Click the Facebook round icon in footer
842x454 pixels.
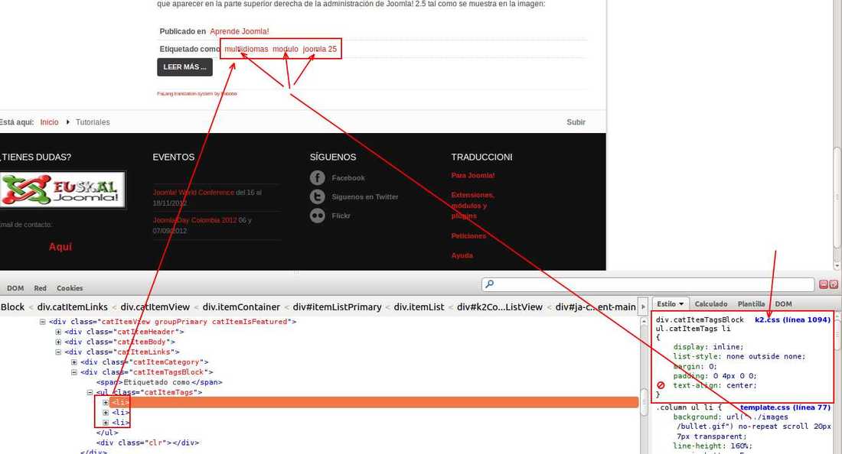coord(318,177)
